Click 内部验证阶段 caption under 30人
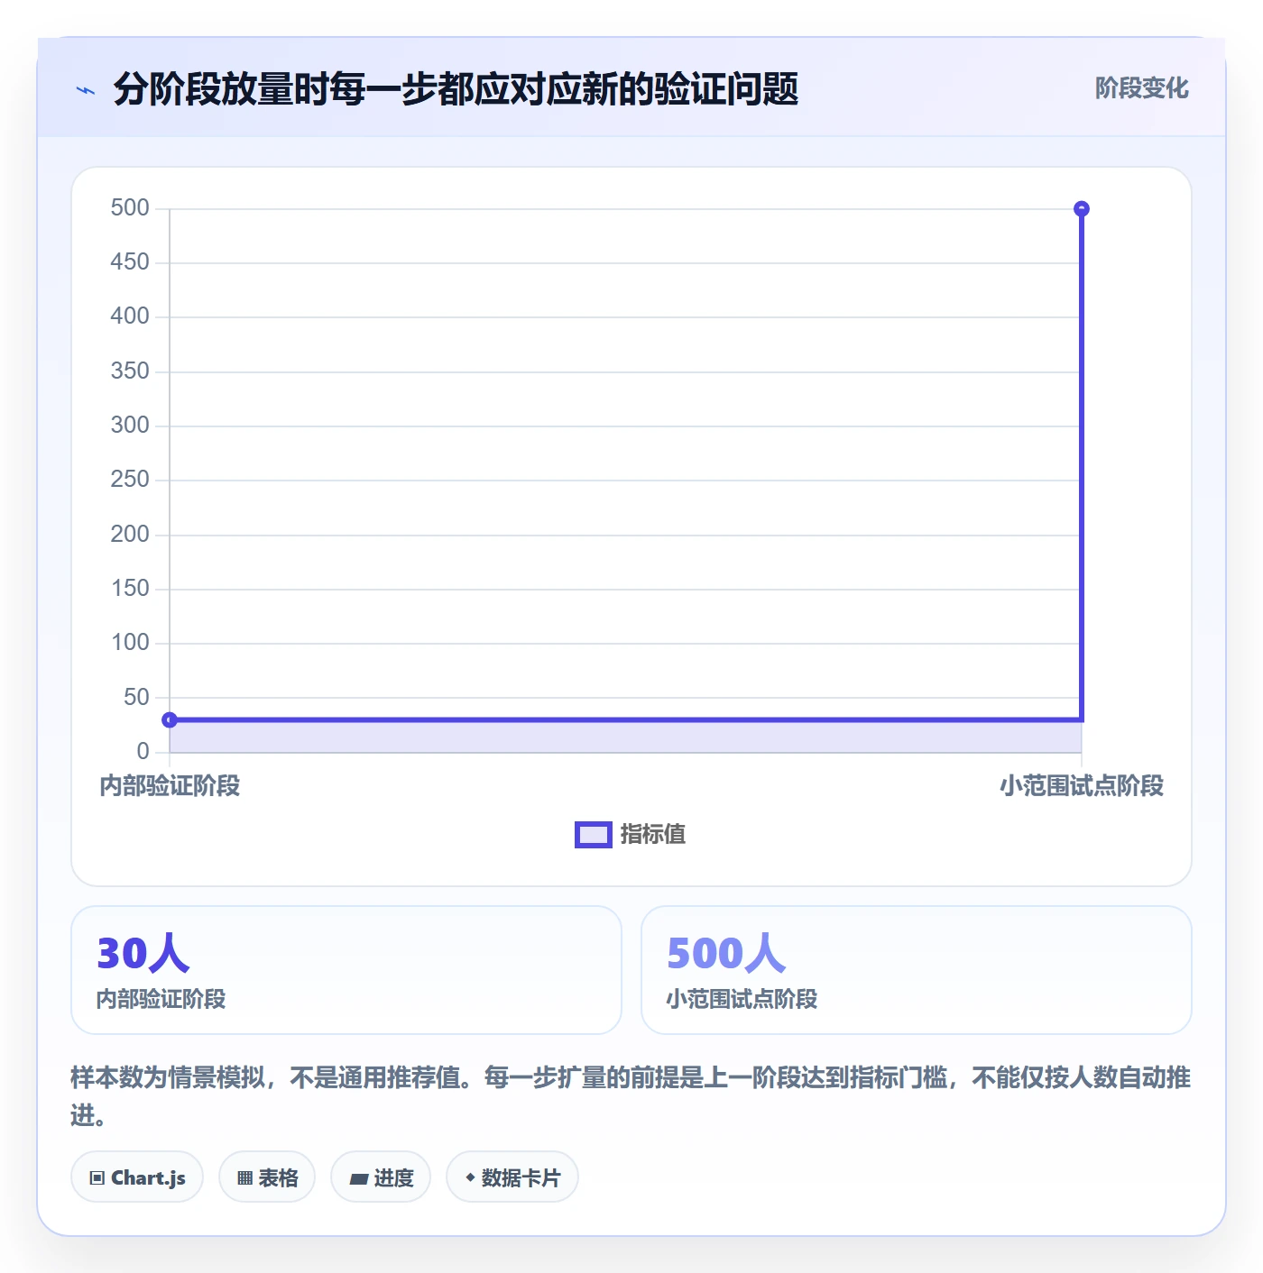The width and height of the screenshot is (1263, 1273). point(161,999)
